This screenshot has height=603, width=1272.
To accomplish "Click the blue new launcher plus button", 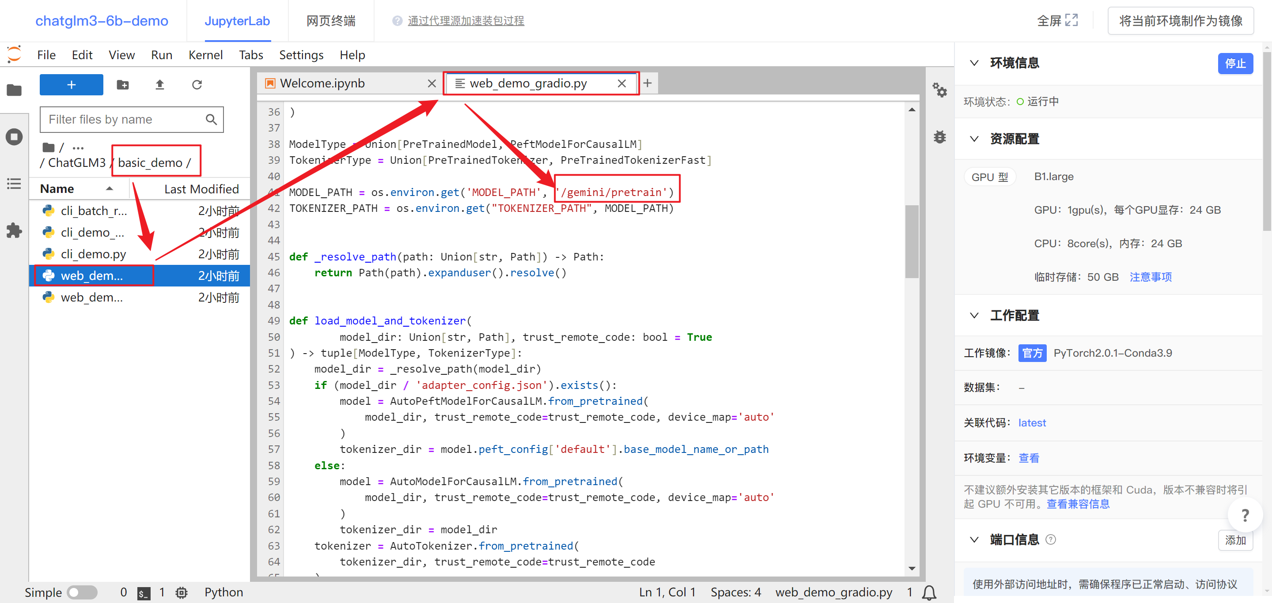I will (71, 85).
